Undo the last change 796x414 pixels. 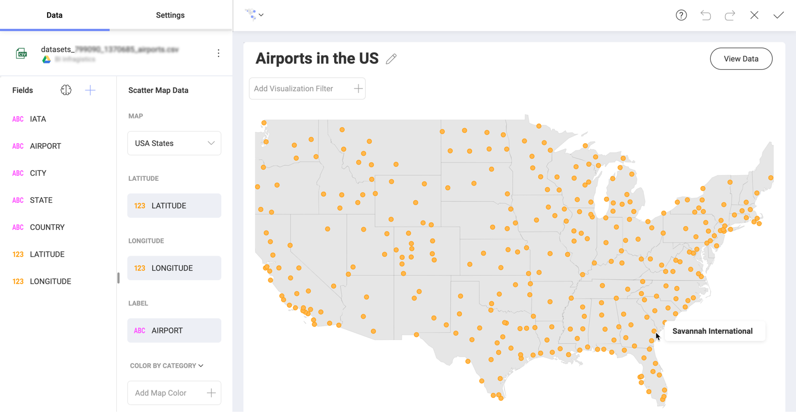(x=705, y=15)
